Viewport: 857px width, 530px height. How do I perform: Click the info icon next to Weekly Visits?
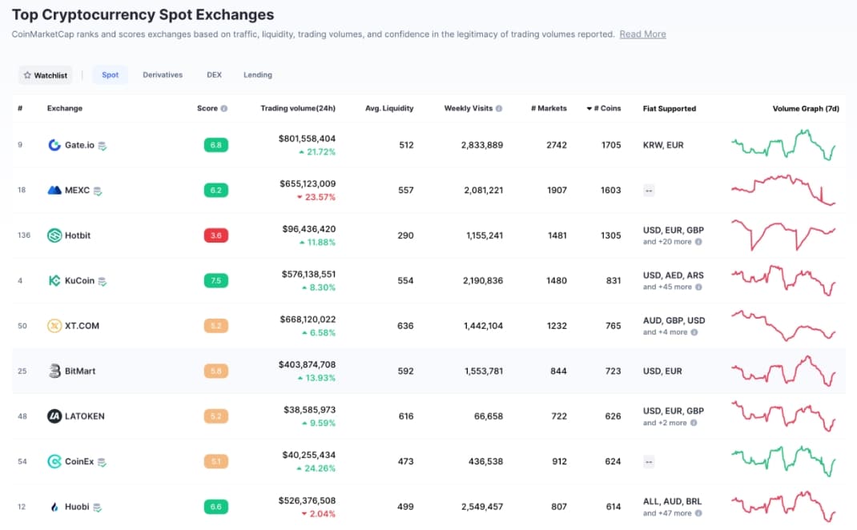click(x=498, y=108)
